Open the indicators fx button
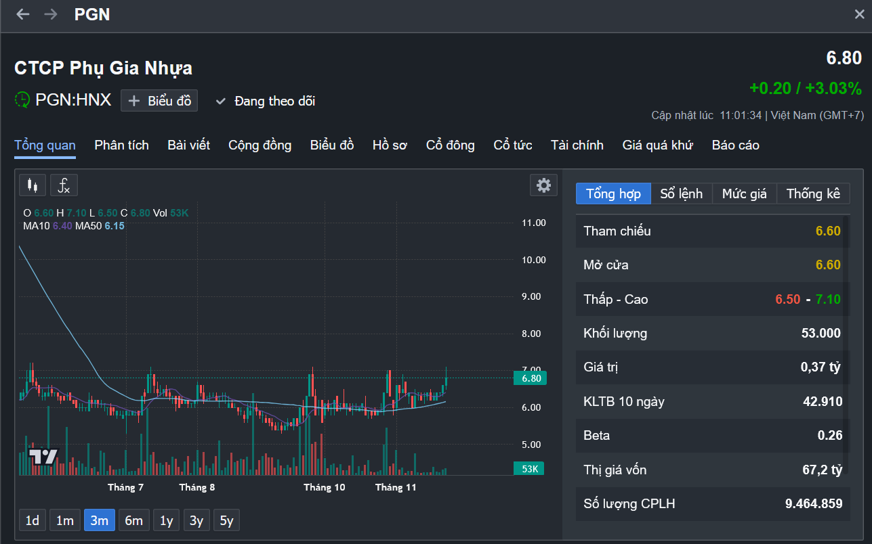Image resolution: width=872 pixels, height=544 pixels. [64, 185]
